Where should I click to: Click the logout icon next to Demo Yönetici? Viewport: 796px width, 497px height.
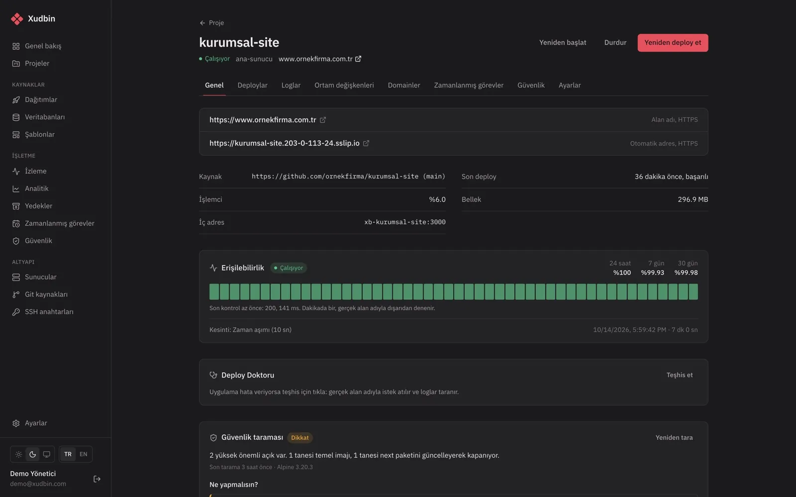pos(97,479)
